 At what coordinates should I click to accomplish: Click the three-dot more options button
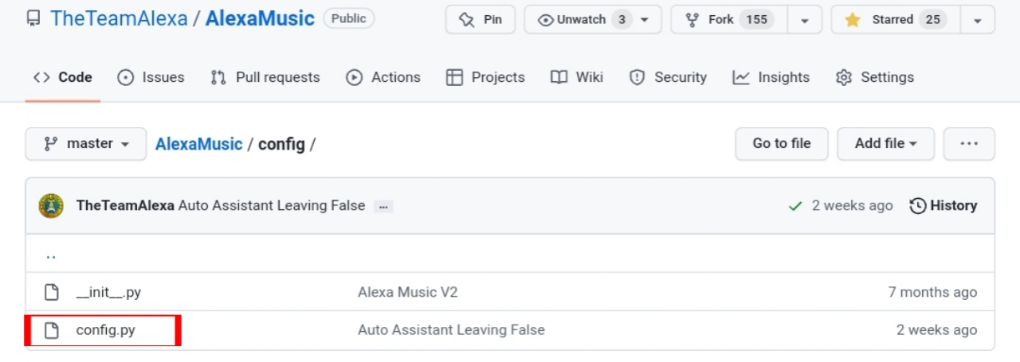tap(969, 144)
